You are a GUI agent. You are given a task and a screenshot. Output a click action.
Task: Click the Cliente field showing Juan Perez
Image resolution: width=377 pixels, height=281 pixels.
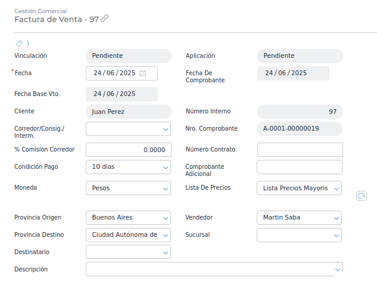coord(129,112)
